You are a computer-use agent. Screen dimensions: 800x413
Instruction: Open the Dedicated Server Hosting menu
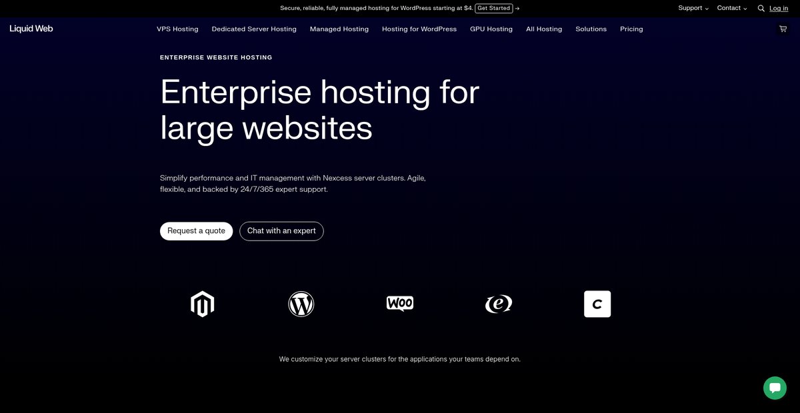(x=254, y=29)
